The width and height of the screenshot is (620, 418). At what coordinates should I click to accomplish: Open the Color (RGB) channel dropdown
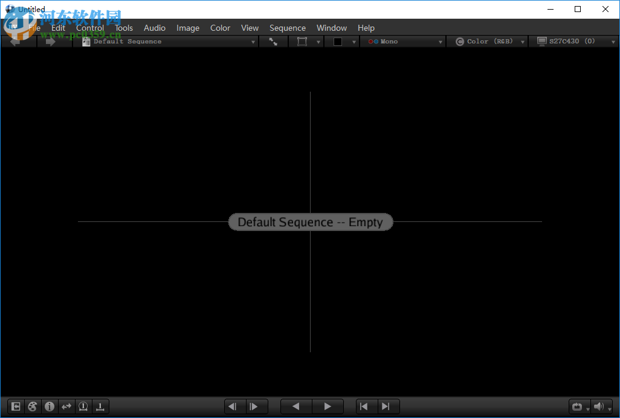[487, 42]
